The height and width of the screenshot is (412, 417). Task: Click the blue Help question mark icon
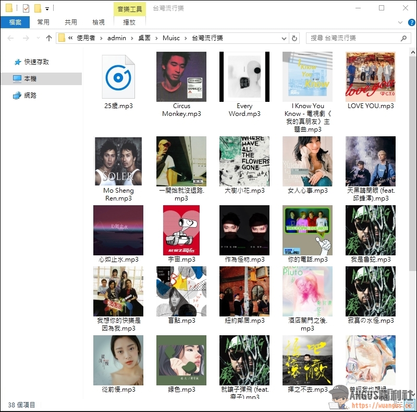tap(409, 22)
